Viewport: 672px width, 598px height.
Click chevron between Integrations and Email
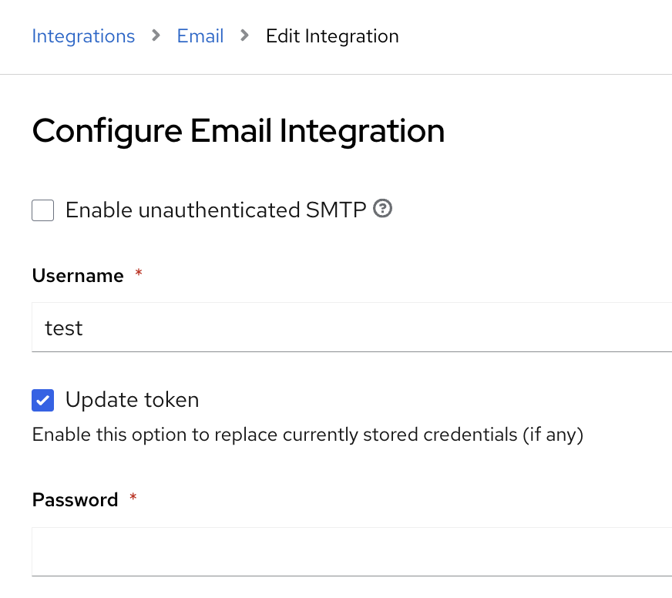pyautogui.click(x=156, y=35)
